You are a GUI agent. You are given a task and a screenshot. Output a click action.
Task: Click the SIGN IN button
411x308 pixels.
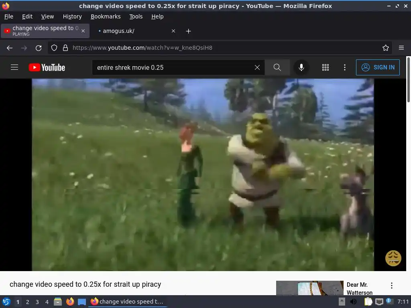pyautogui.click(x=378, y=67)
